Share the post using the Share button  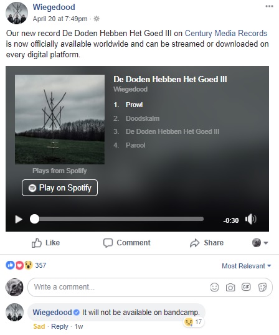[207, 243]
